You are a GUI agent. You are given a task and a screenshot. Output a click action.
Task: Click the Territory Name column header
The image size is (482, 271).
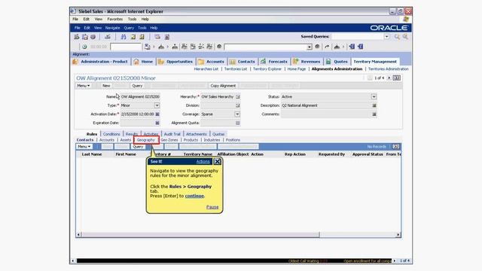[198, 154]
